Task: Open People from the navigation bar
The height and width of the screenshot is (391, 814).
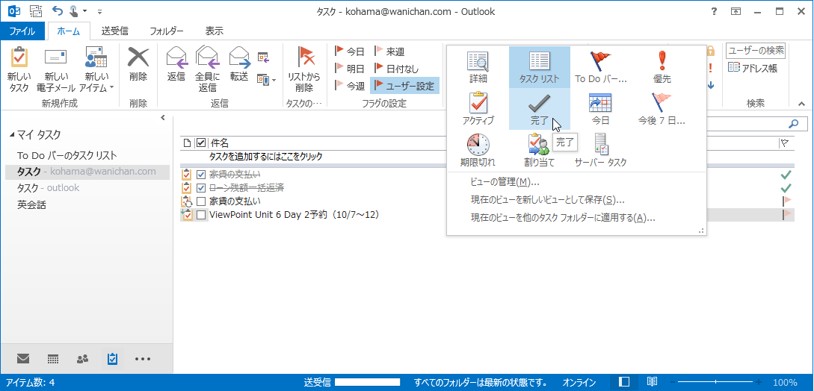Action: 82,358
